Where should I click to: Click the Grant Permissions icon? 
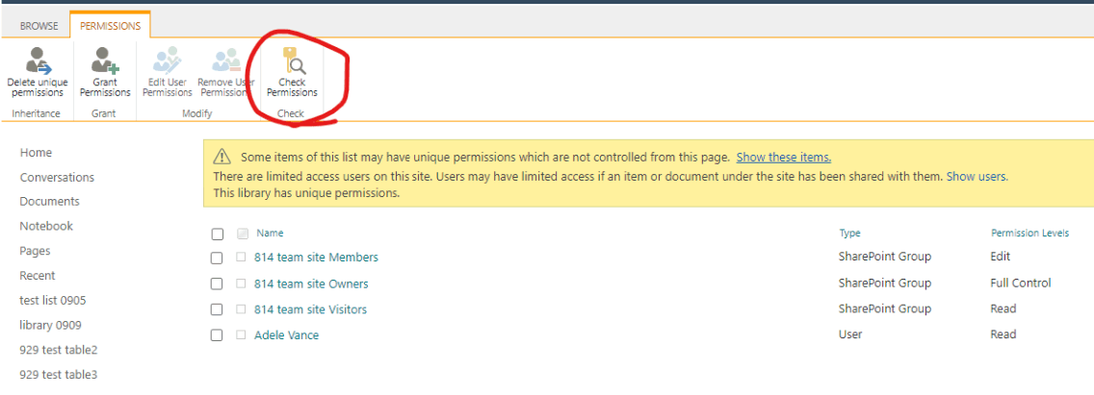(105, 62)
